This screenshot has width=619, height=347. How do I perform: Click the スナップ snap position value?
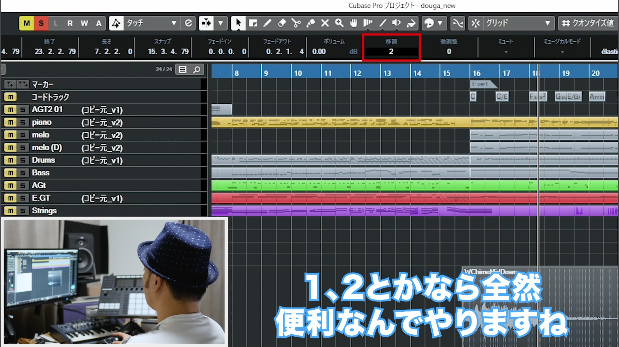tap(168, 52)
